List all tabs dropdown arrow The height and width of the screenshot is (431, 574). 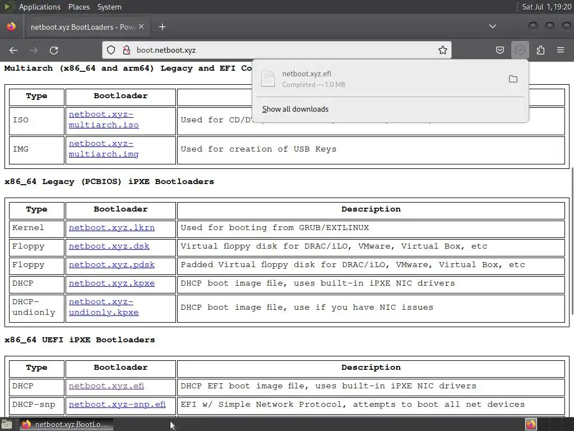[x=493, y=26]
